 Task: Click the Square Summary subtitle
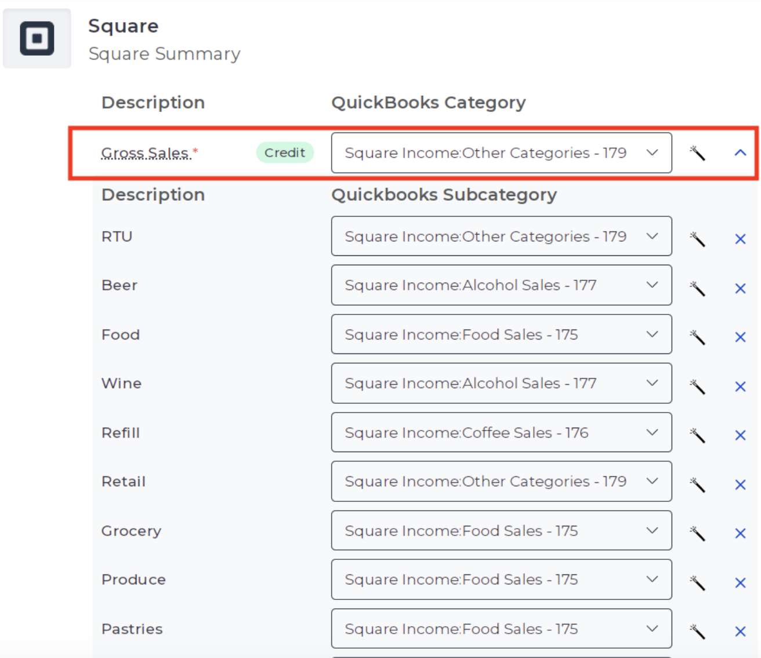[x=164, y=54]
